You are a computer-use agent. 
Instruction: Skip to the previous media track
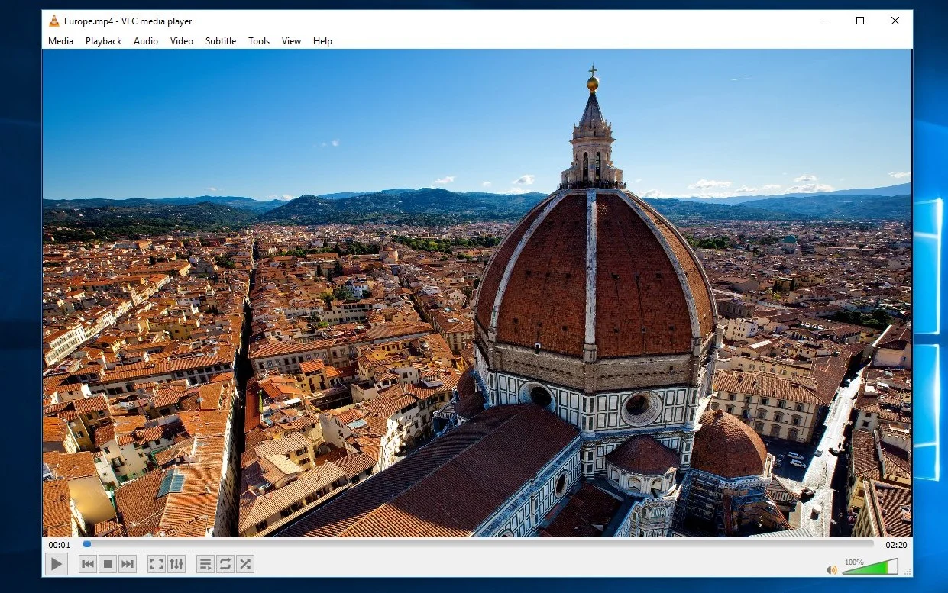tap(88, 564)
